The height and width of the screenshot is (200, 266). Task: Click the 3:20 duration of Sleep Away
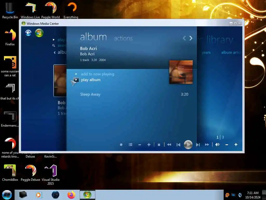pyautogui.click(x=185, y=94)
